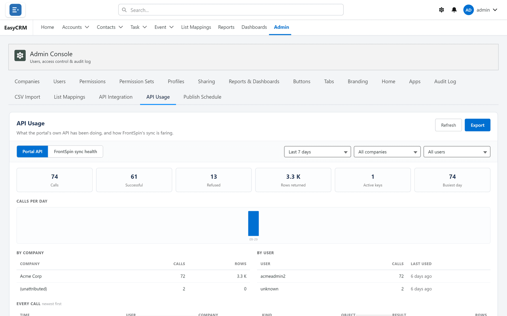This screenshot has height=316, width=507.
Task: Open the Reports & Dashboards tab
Action: pyautogui.click(x=254, y=81)
